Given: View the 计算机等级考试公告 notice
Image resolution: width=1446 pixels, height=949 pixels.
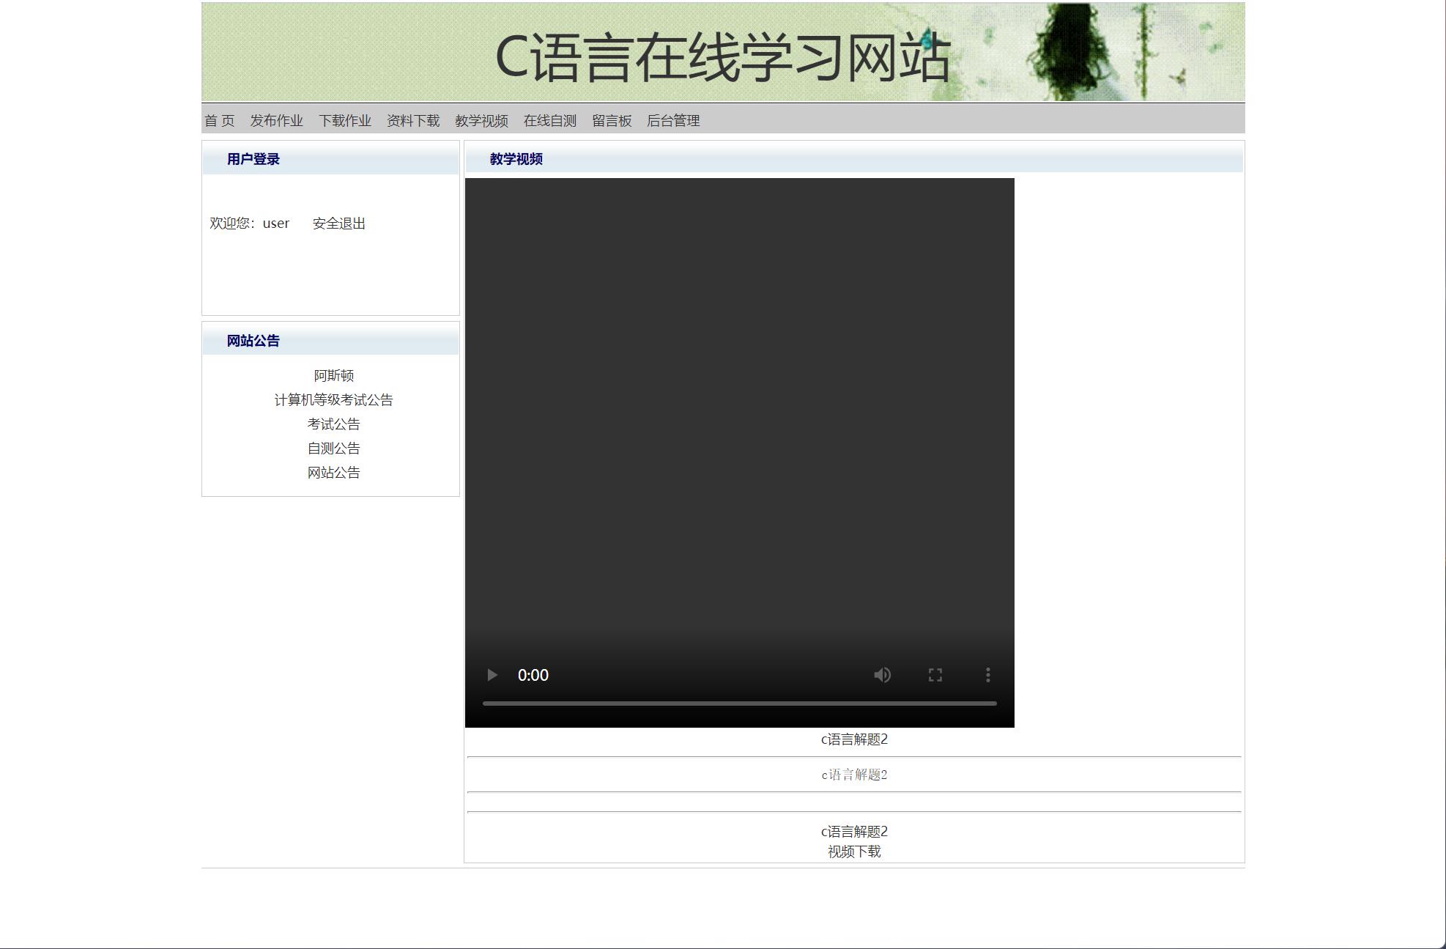Looking at the screenshot, I should pyautogui.click(x=333, y=400).
